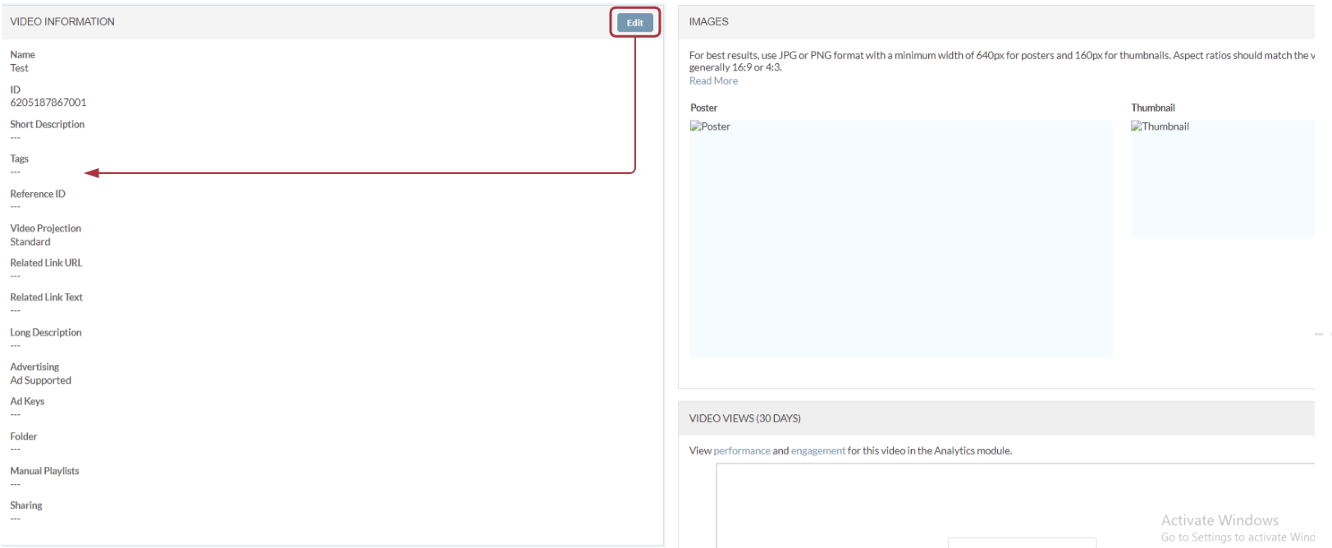Select the Poster image placeholder area

(900, 246)
